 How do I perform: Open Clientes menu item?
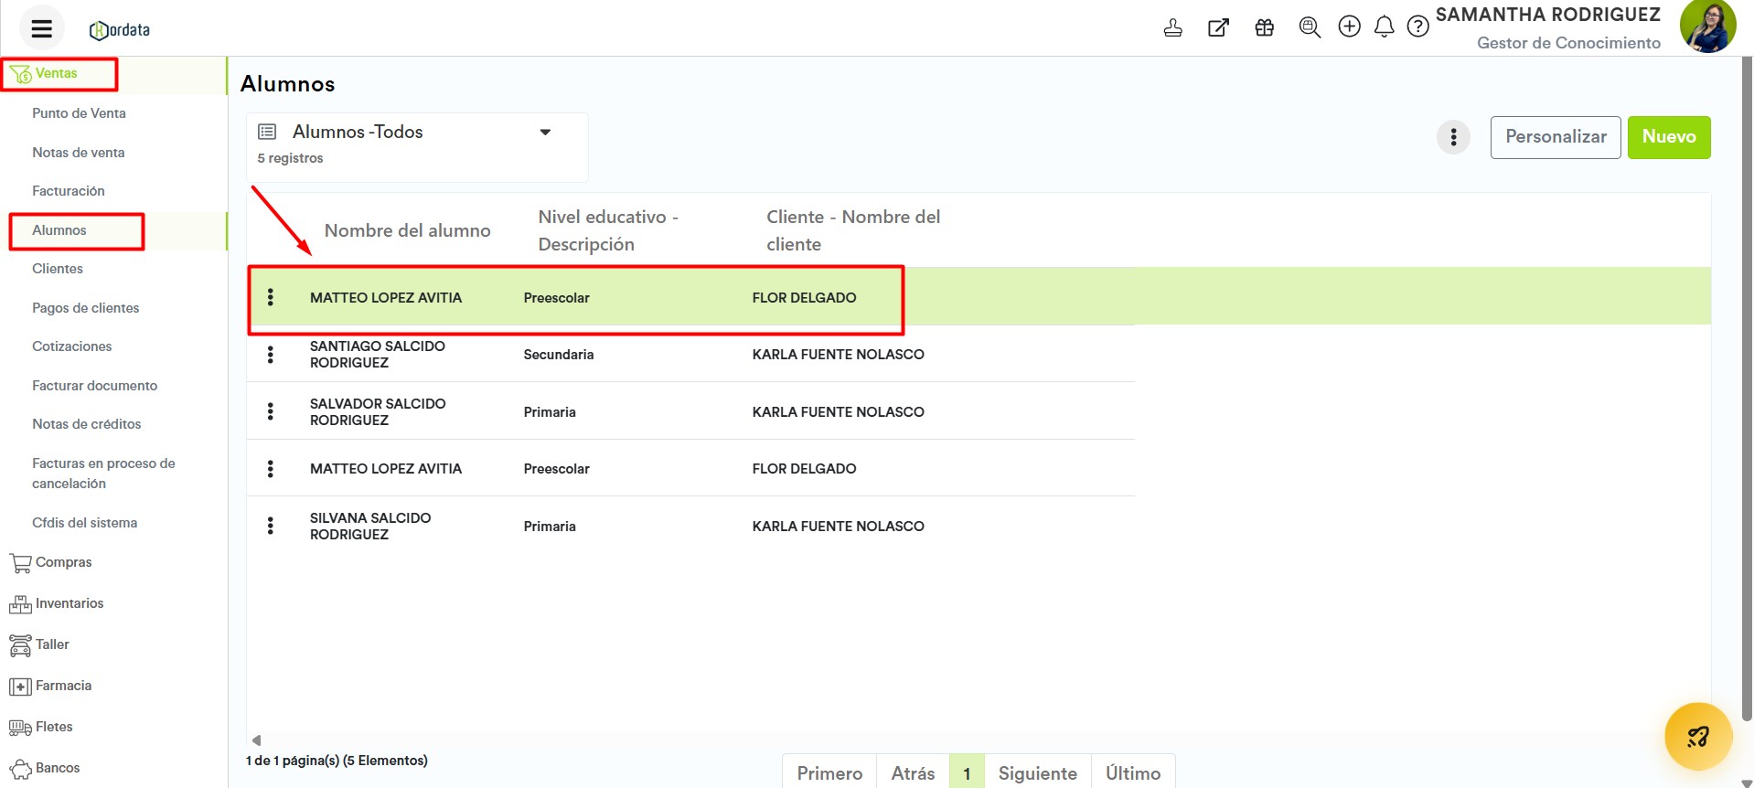(58, 269)
